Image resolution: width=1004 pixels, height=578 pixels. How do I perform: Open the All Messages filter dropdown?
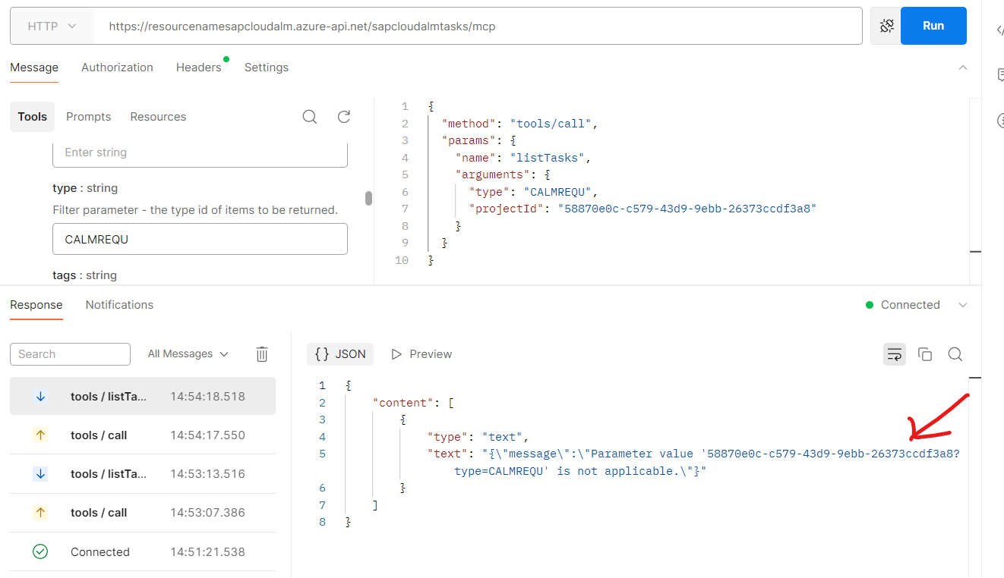[x=187, y=353]
